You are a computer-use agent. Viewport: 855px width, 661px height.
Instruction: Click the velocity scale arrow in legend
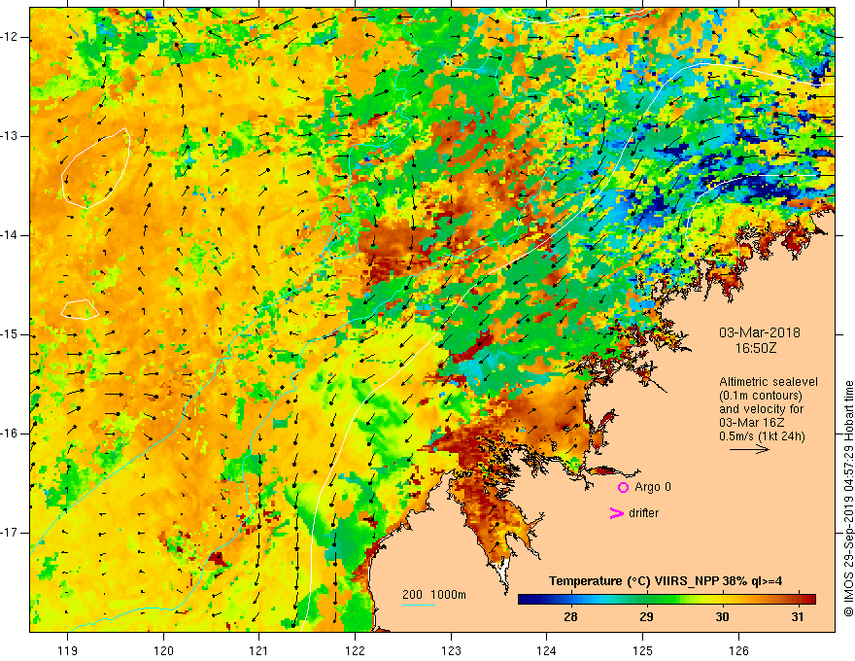click(x=749, y=449)
